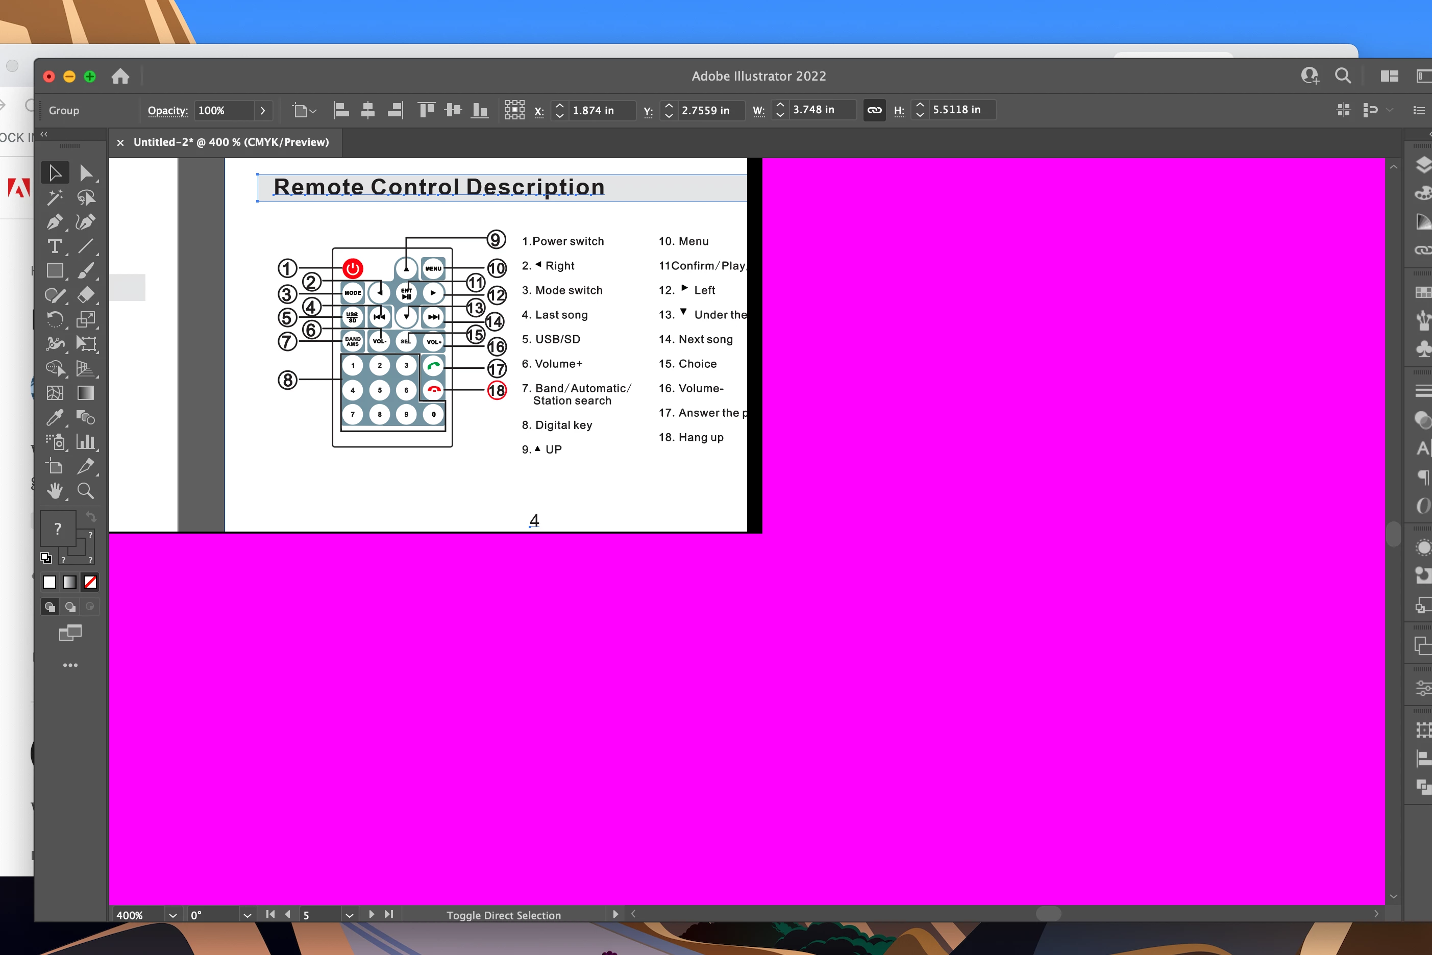Toggle Constrain Width and Height Proportions
The height and width of the screenshot is (955, 1432).
874,110
